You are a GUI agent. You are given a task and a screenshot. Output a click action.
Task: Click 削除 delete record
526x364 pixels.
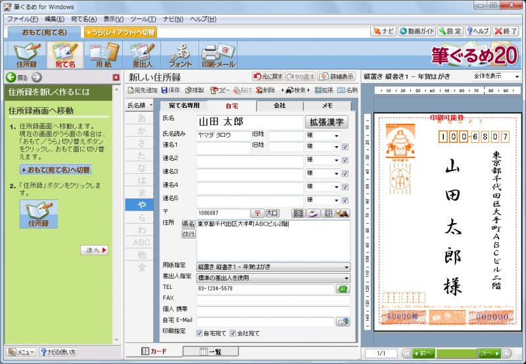pos(265,90)
